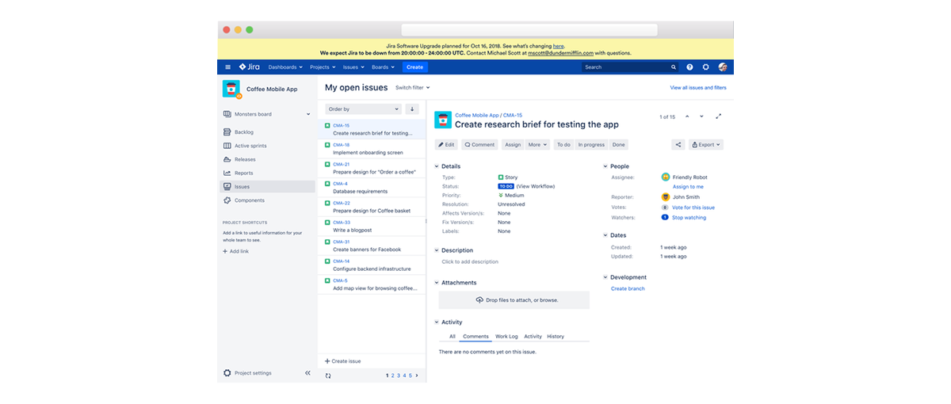Open the Order by dropdown
Screen dimensions: 951x404
click(x=364, y=109)
